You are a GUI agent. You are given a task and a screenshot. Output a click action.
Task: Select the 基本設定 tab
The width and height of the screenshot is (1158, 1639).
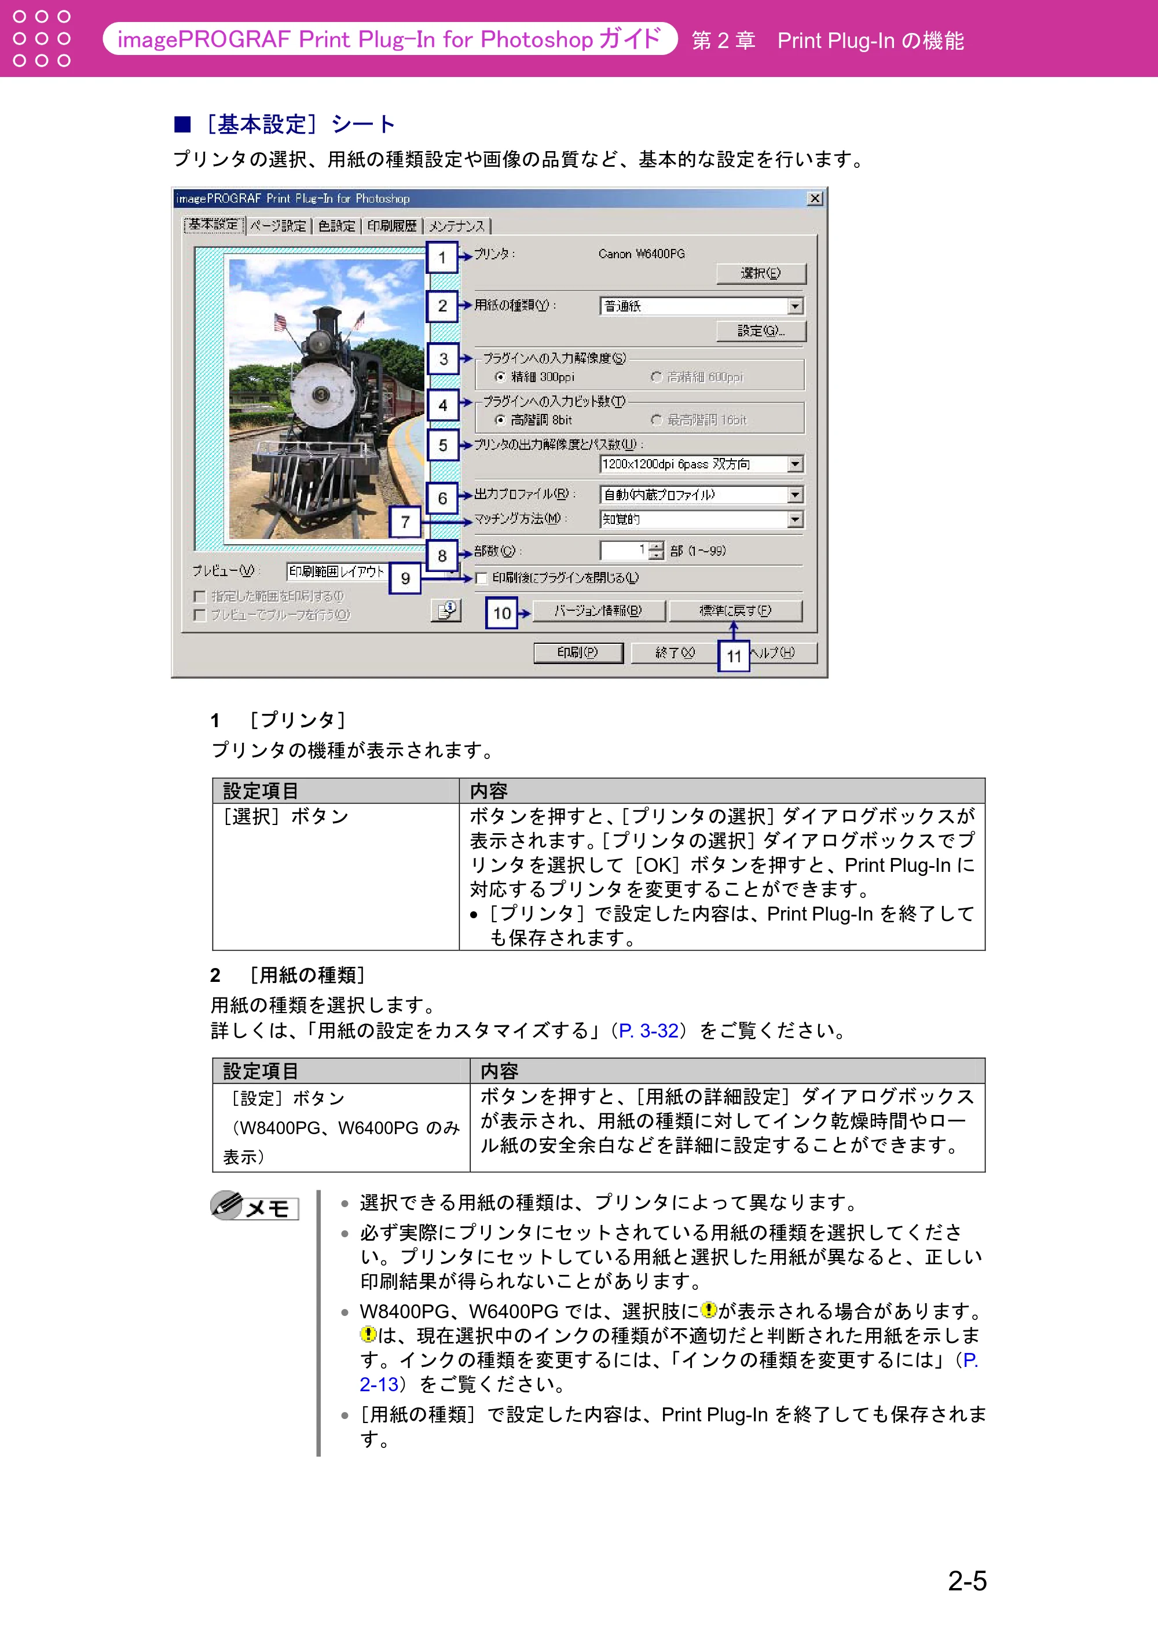point(214,225)
